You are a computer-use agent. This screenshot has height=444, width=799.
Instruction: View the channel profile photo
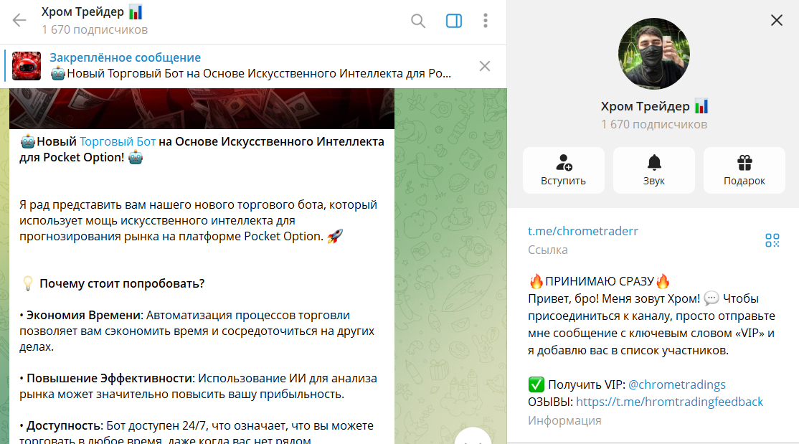click(x=653, y=54)
